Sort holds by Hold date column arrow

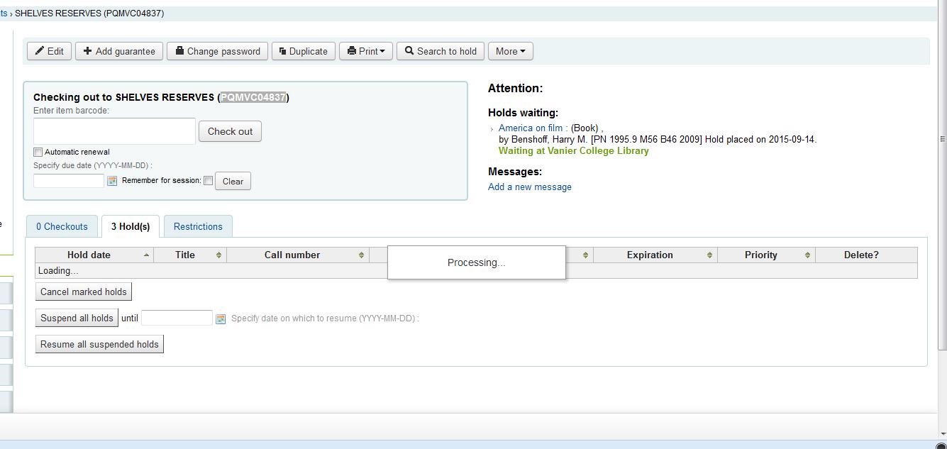[x=147, y=255]
